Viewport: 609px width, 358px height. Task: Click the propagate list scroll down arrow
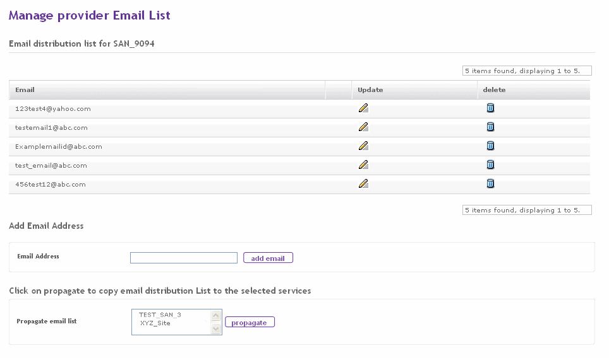tap(216, 328)
